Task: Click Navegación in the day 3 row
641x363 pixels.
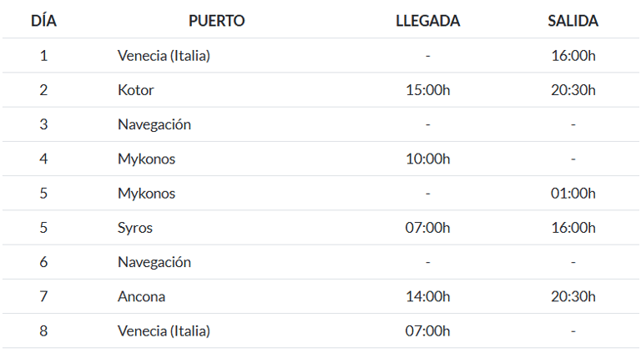Action: pyautogui.click(x=154, y=124)
